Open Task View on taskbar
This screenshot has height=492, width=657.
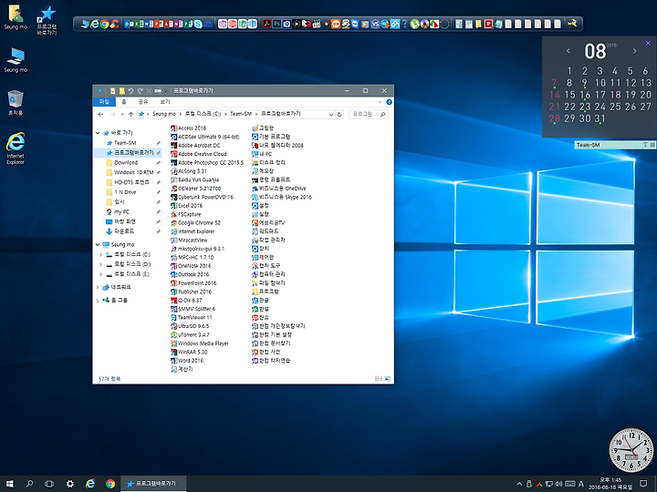tap(49, 484)
